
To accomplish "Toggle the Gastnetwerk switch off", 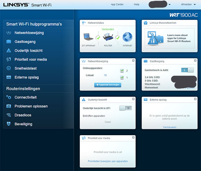I will click(x=187, y=70).
